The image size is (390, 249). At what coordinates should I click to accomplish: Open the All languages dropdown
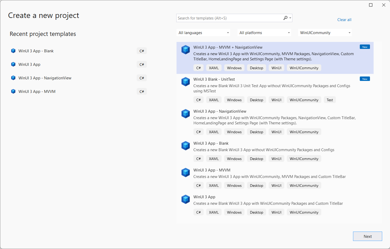[204, 33]
